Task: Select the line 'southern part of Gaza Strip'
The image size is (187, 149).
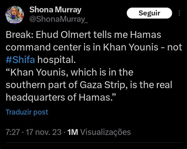Action: click(89, 85)
